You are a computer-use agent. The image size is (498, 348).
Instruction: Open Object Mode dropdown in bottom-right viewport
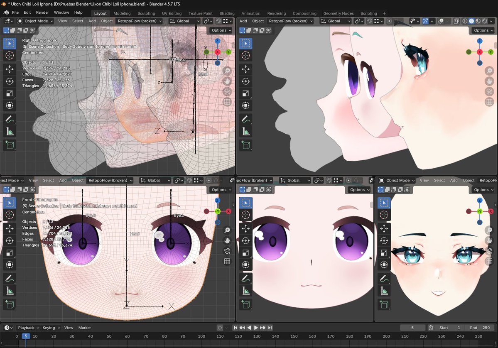click(x=397, y=180)
